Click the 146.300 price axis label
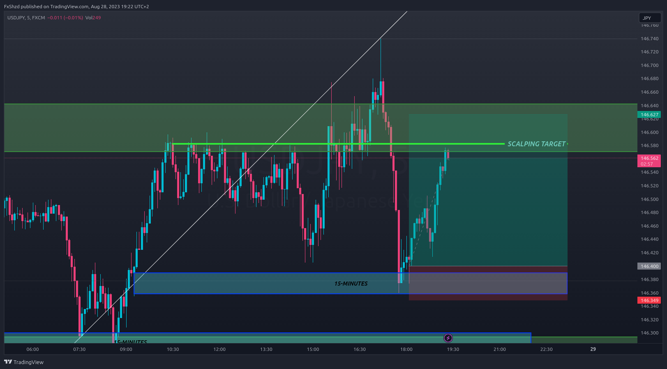Viewport: 667px width, 369px height. pyautogui.click(x=649, y=333)
